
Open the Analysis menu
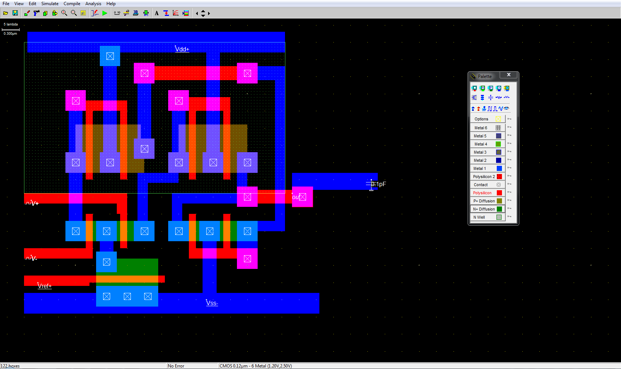93,4
